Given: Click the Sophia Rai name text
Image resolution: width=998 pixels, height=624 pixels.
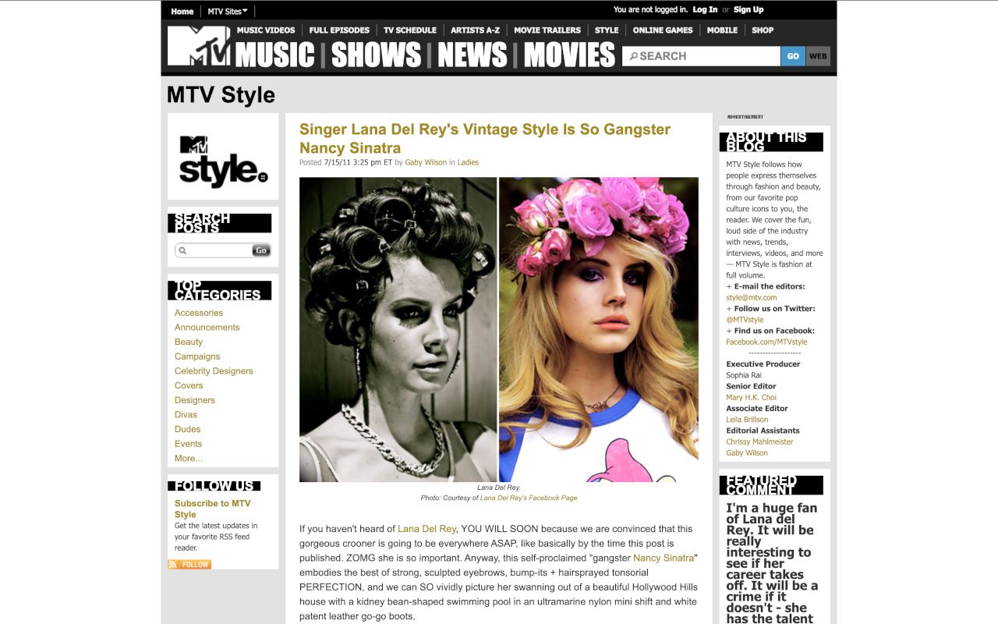Looking at the screenshot, I should click(745, 375).
